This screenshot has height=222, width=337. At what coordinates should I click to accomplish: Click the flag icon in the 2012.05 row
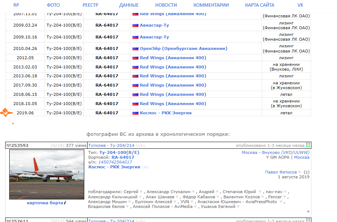click(135, 58)
